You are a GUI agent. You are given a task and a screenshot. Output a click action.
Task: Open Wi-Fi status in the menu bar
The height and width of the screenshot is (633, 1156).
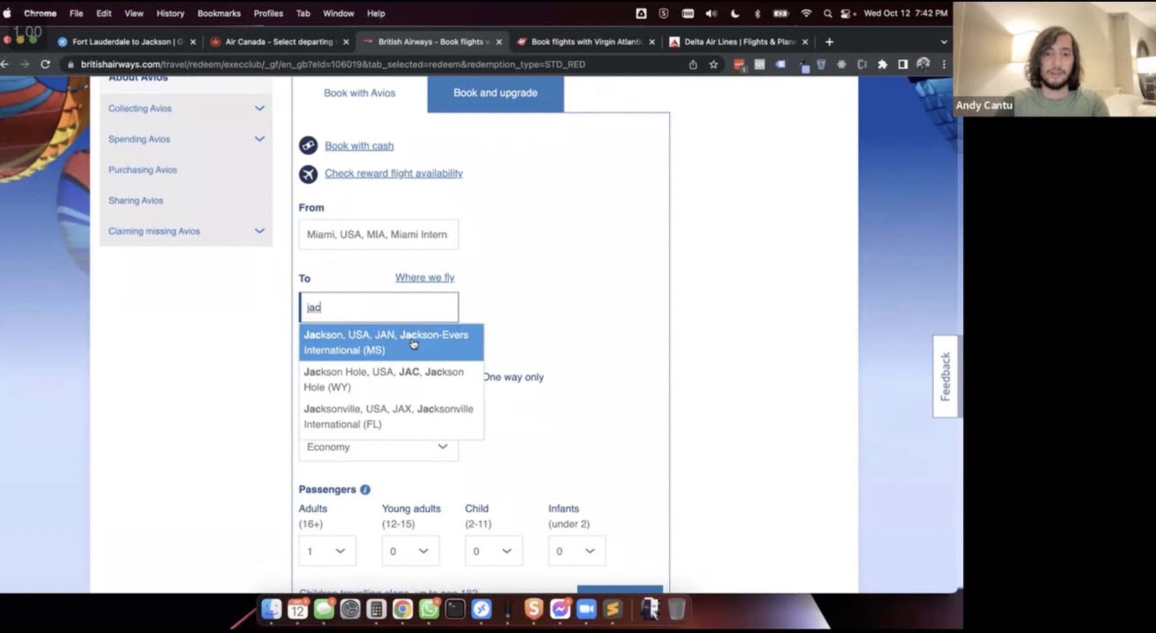click(806, 14)
